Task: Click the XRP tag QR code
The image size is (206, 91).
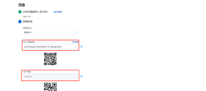Action: [x=50, y=87]
